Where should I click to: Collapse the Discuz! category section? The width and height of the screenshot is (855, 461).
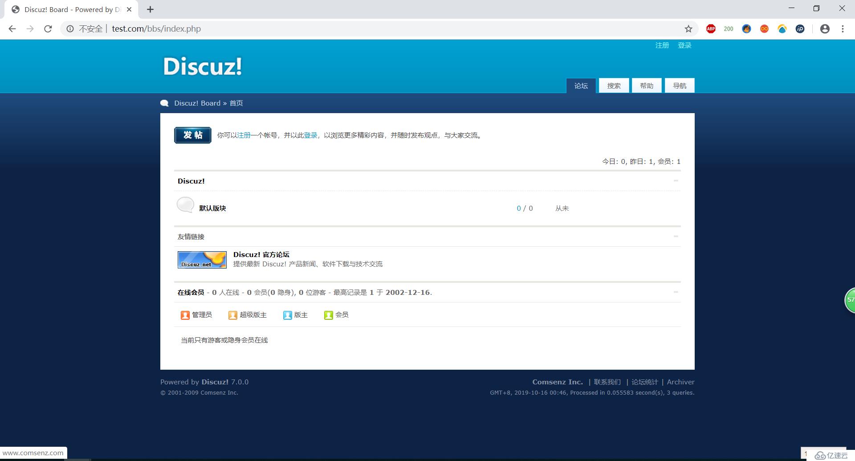tap(676, 181)
